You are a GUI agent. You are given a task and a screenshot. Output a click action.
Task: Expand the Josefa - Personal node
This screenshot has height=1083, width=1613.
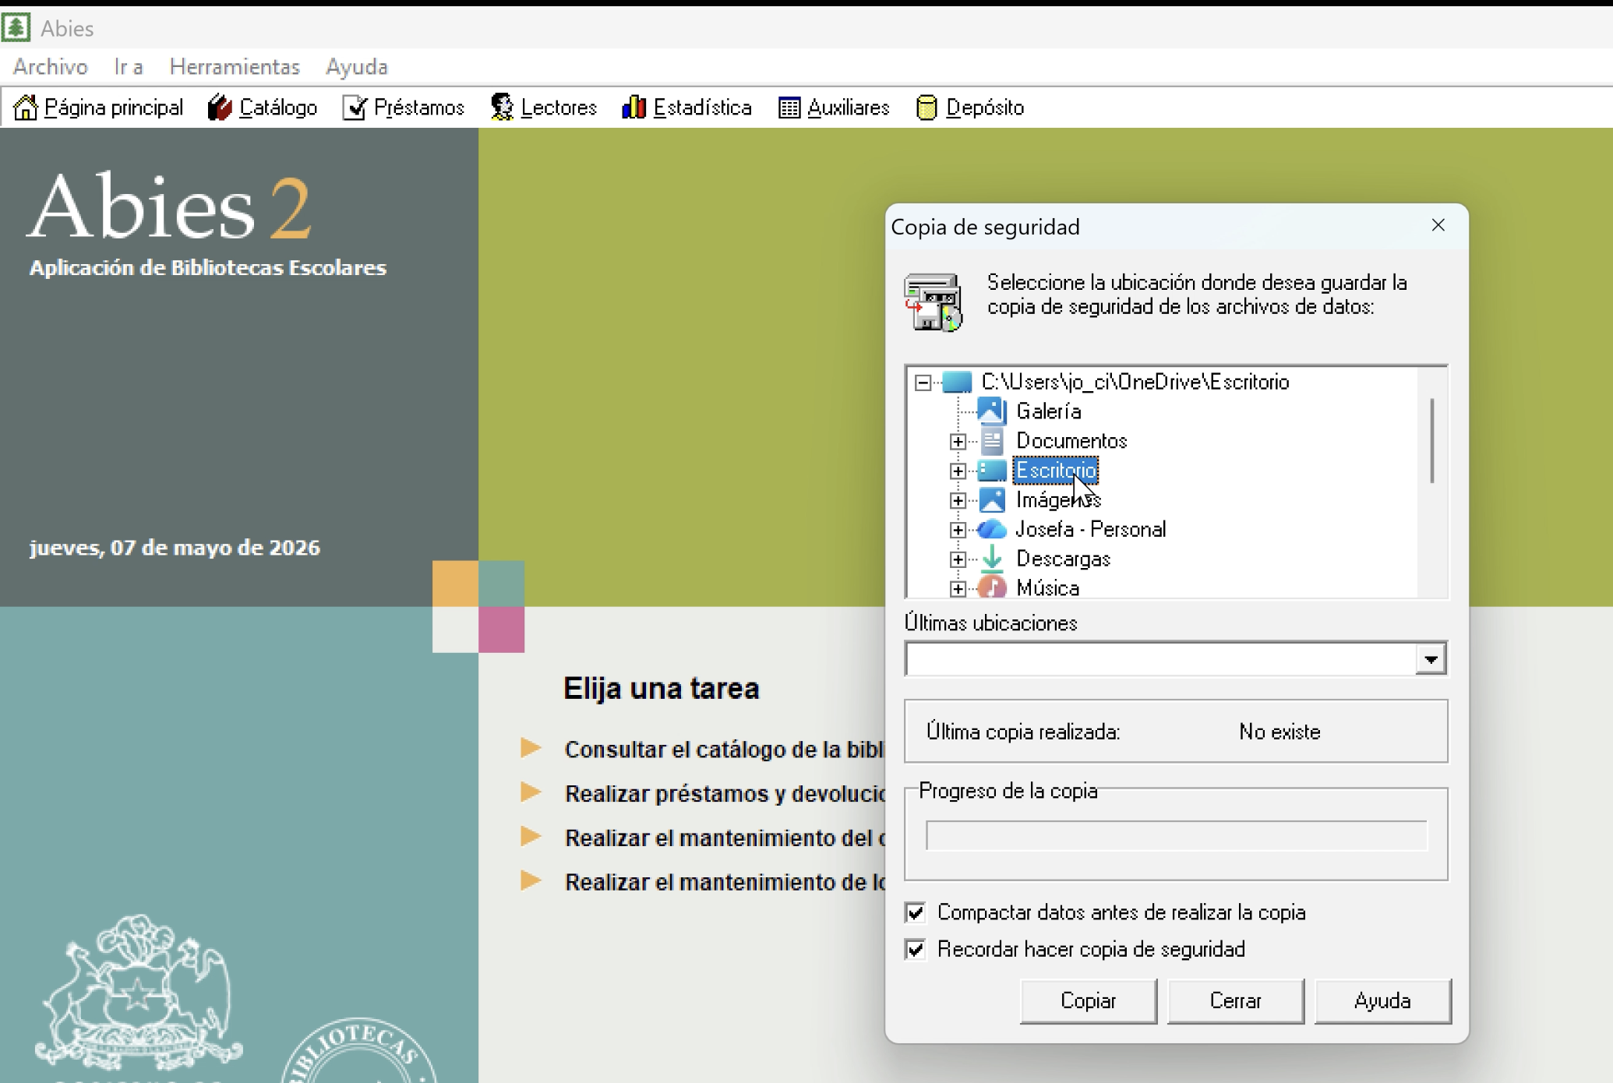[958, 531]
